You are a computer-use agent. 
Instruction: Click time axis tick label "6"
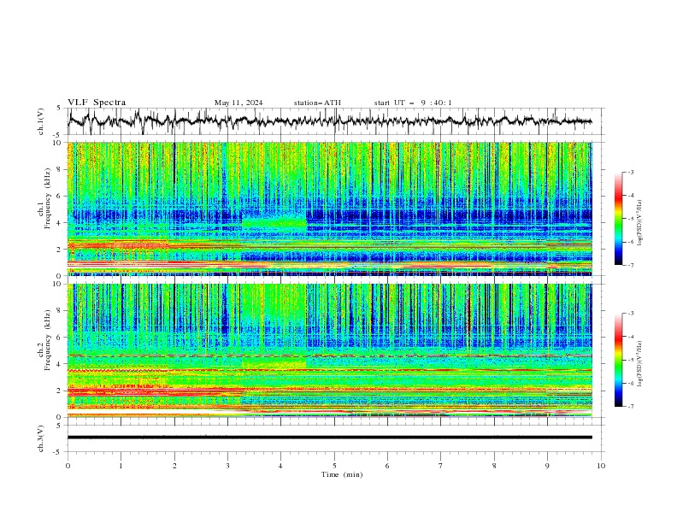[387, 466]
